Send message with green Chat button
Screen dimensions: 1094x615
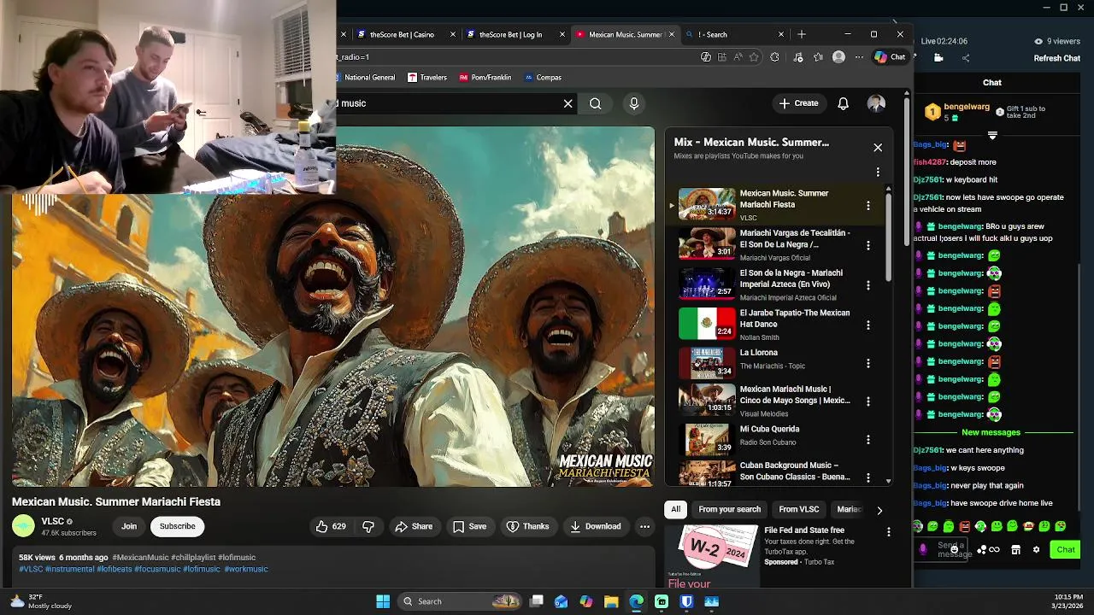click(1066, 550)
